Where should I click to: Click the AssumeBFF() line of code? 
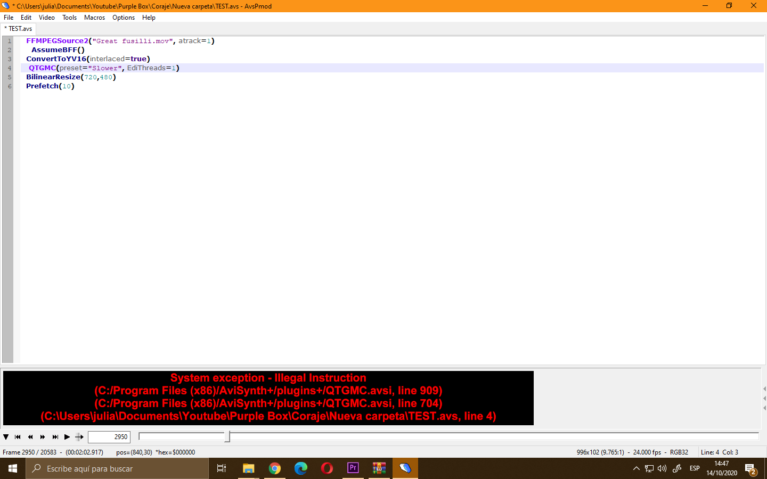pos(58,50)
